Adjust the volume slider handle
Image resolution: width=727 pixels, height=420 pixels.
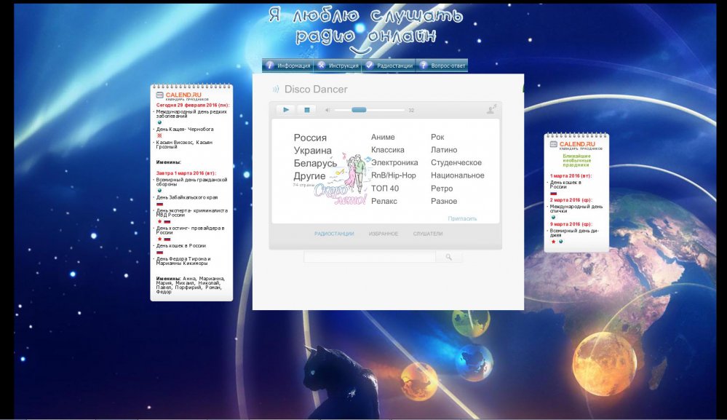point(359,110)
